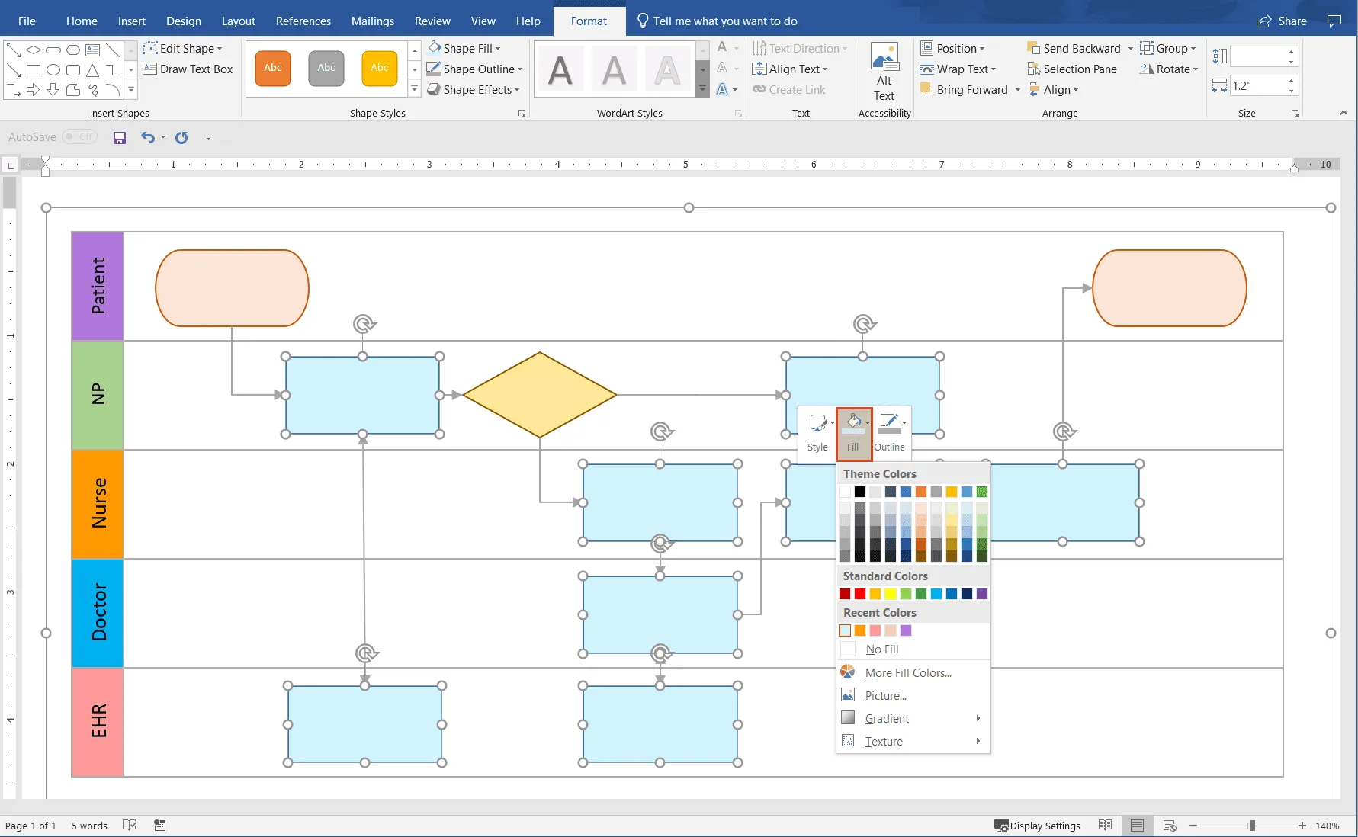Open the Review ribbon tab
The width and height of the screenshot is (1358, 837).
(432, 21)
